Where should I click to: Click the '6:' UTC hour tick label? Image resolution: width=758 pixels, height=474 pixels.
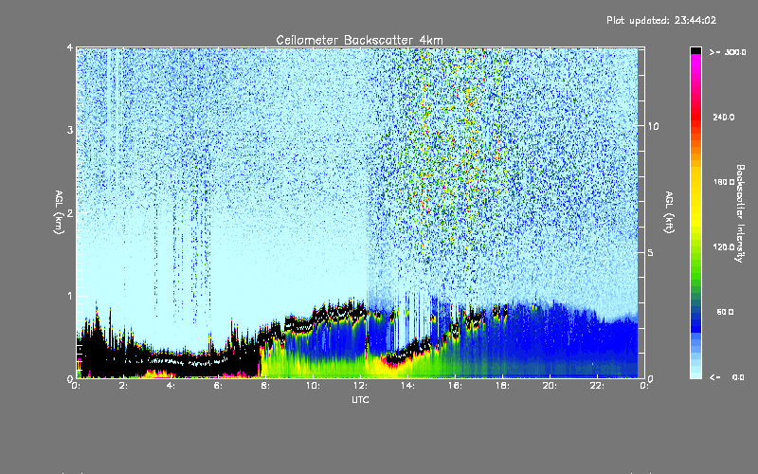point(219,386)
